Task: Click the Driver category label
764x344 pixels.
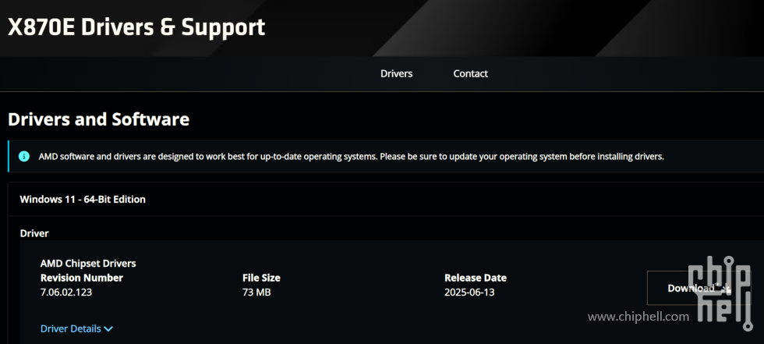Action: click(x=34, y=233)
